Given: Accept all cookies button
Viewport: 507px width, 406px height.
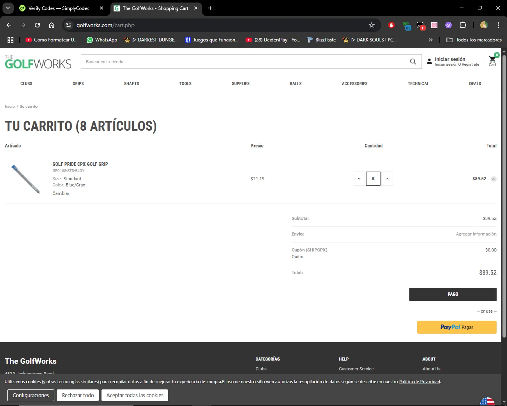Looking at the screenshot, I should point(135,395).
